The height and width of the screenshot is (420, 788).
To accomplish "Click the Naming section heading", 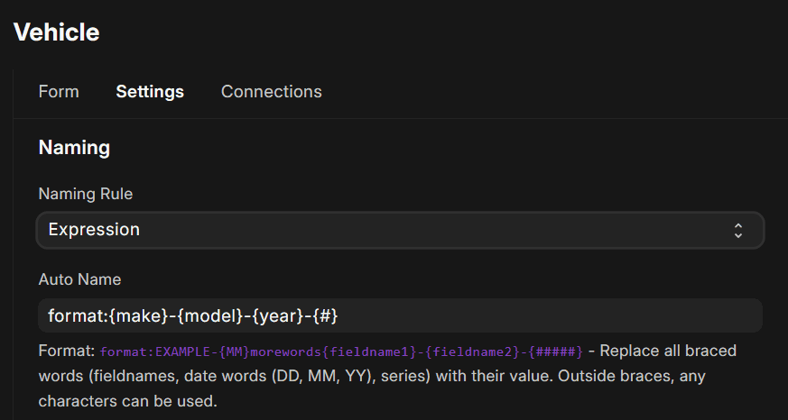I will (x=74, y=148).
